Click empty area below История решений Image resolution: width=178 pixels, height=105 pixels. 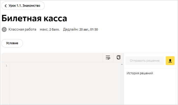(x=150, y=91)
